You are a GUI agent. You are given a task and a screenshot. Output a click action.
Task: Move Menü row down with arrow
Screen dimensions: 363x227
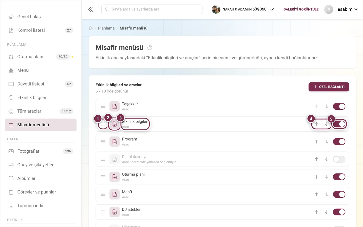click(327, 194)
